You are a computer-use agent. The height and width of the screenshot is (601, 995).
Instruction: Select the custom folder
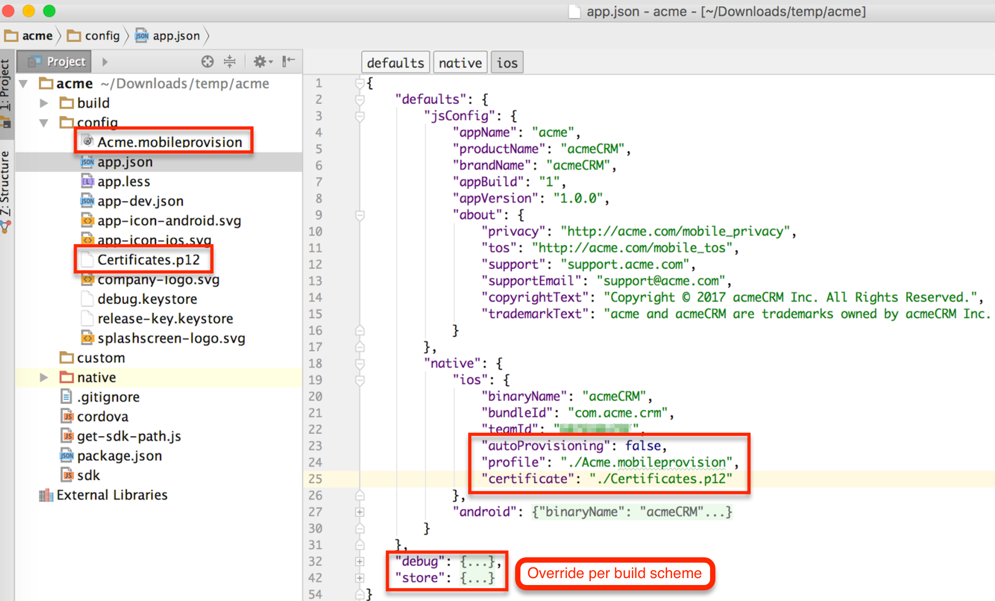pos(101,358)
